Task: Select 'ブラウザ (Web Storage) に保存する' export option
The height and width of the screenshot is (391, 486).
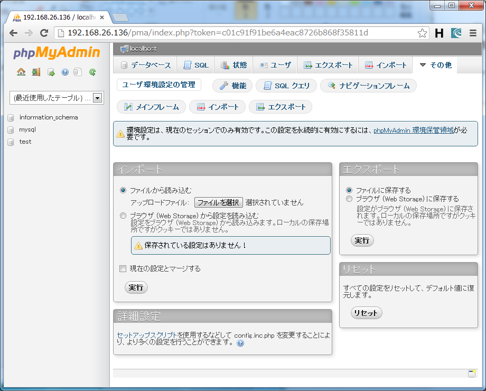Action: [349, 199]
